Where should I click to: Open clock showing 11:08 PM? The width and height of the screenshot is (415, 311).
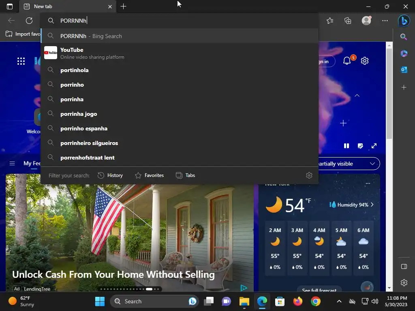click(x=396, y=301)
